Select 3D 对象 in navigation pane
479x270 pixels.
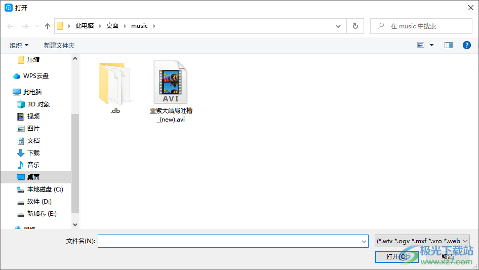[x=38, y=104]
